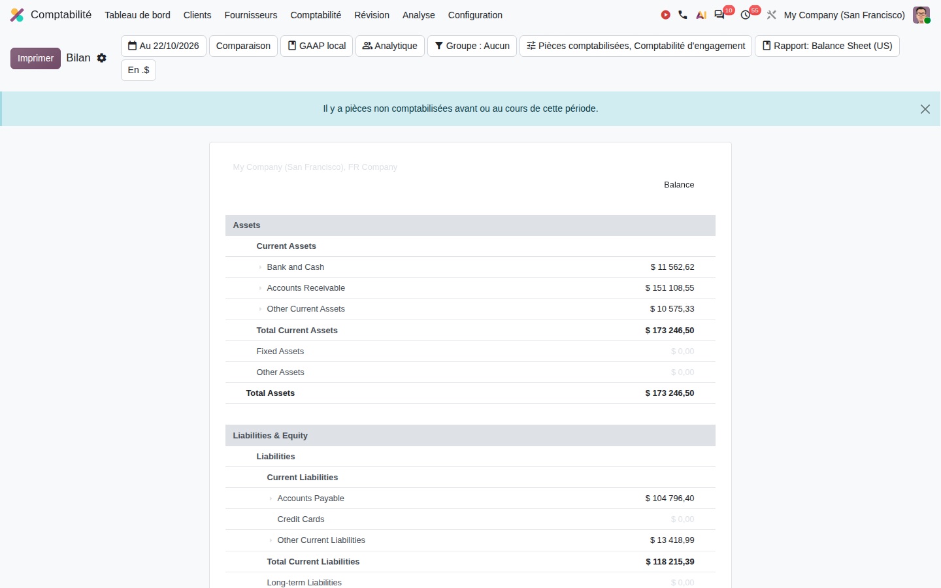The image size is (941, 588).
Task: Open the Rapport: Balance Sheet (US) selector
Action: pyautogui.click(x=827, y=46)
